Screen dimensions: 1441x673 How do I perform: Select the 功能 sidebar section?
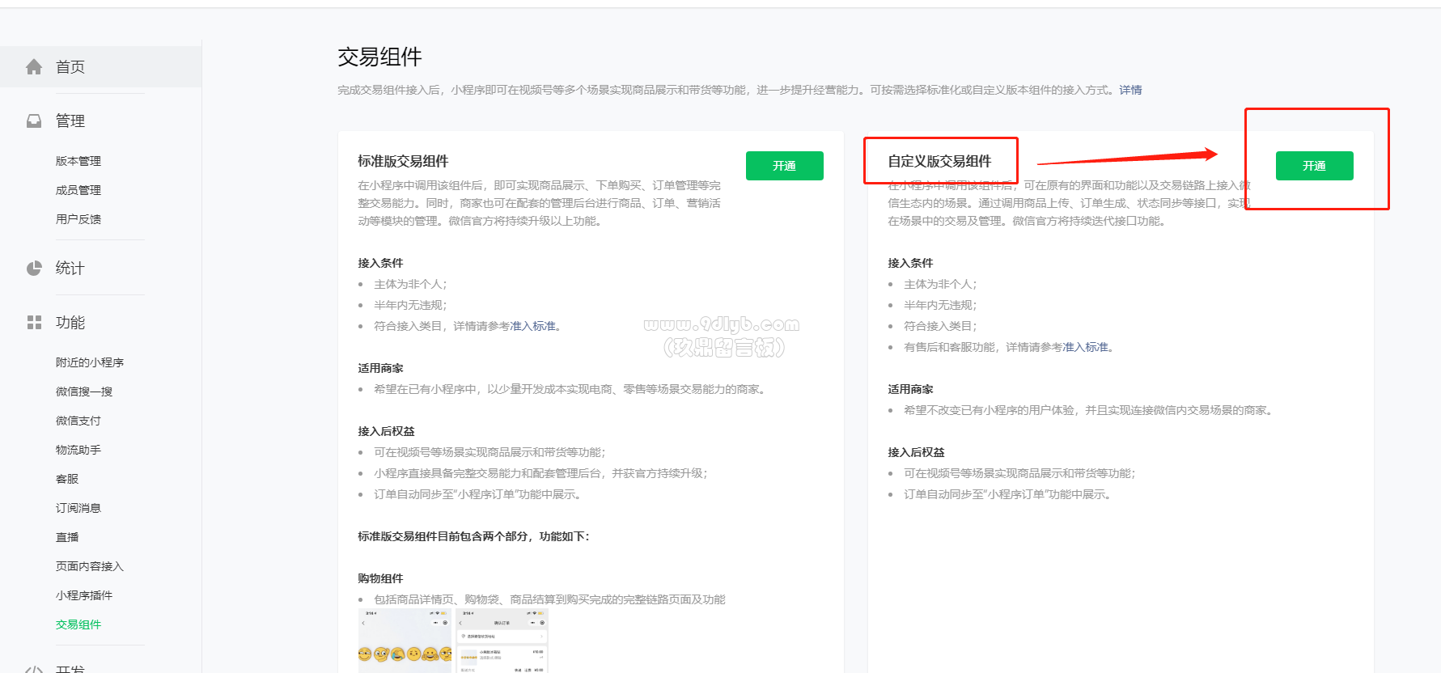pyautogui.click(x=70, y=323)
